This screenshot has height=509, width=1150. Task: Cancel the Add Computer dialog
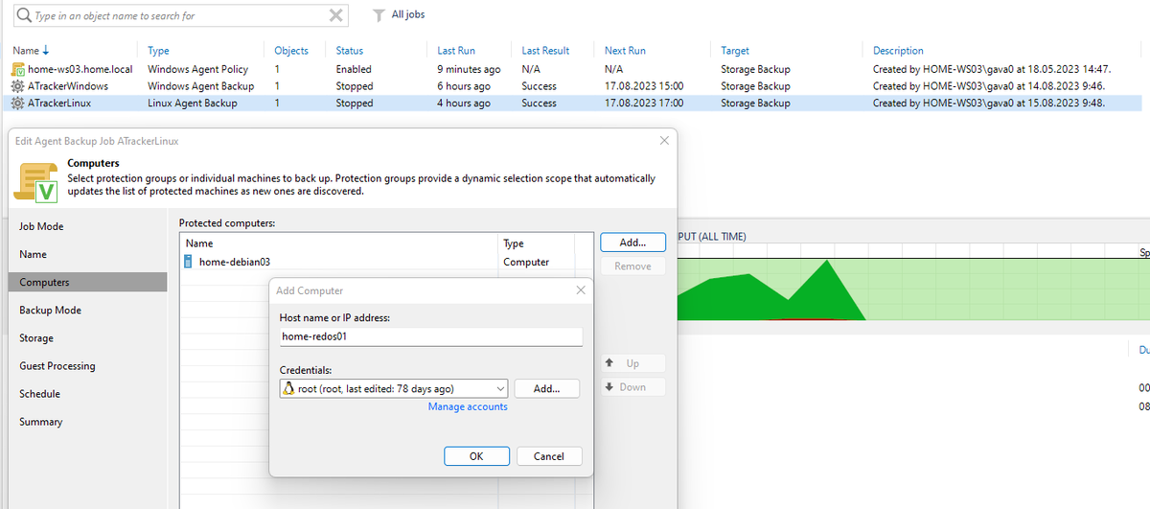[x=549, y=456]
